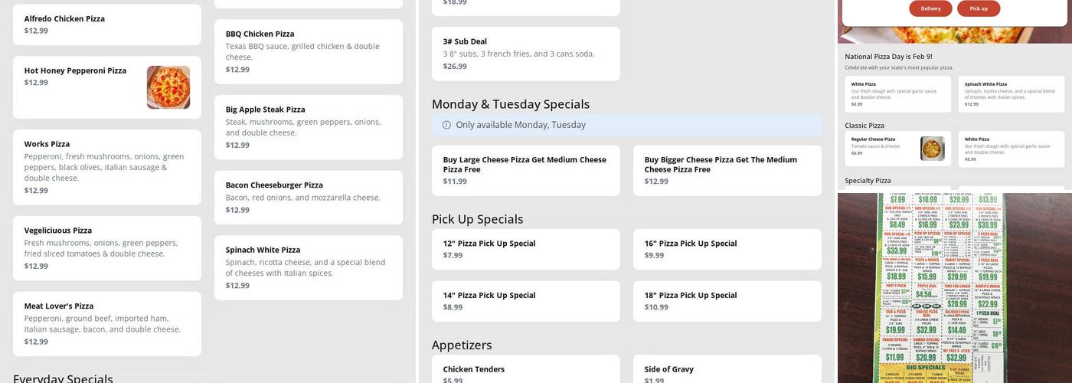1072x383 pixels.
Task: Choose the 12" Pizza Pick Up Special
Action: point(525,249)
